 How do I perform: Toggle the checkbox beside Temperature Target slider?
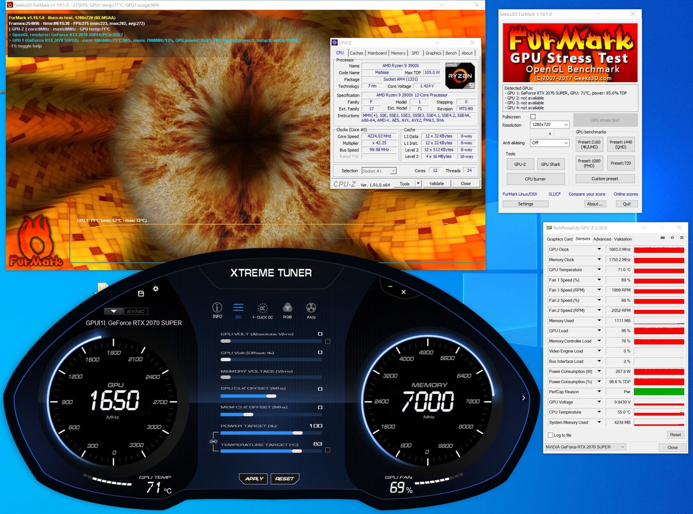(328, 450)
